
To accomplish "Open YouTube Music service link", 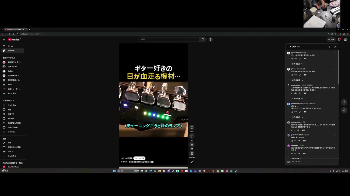I will [13, 167].
